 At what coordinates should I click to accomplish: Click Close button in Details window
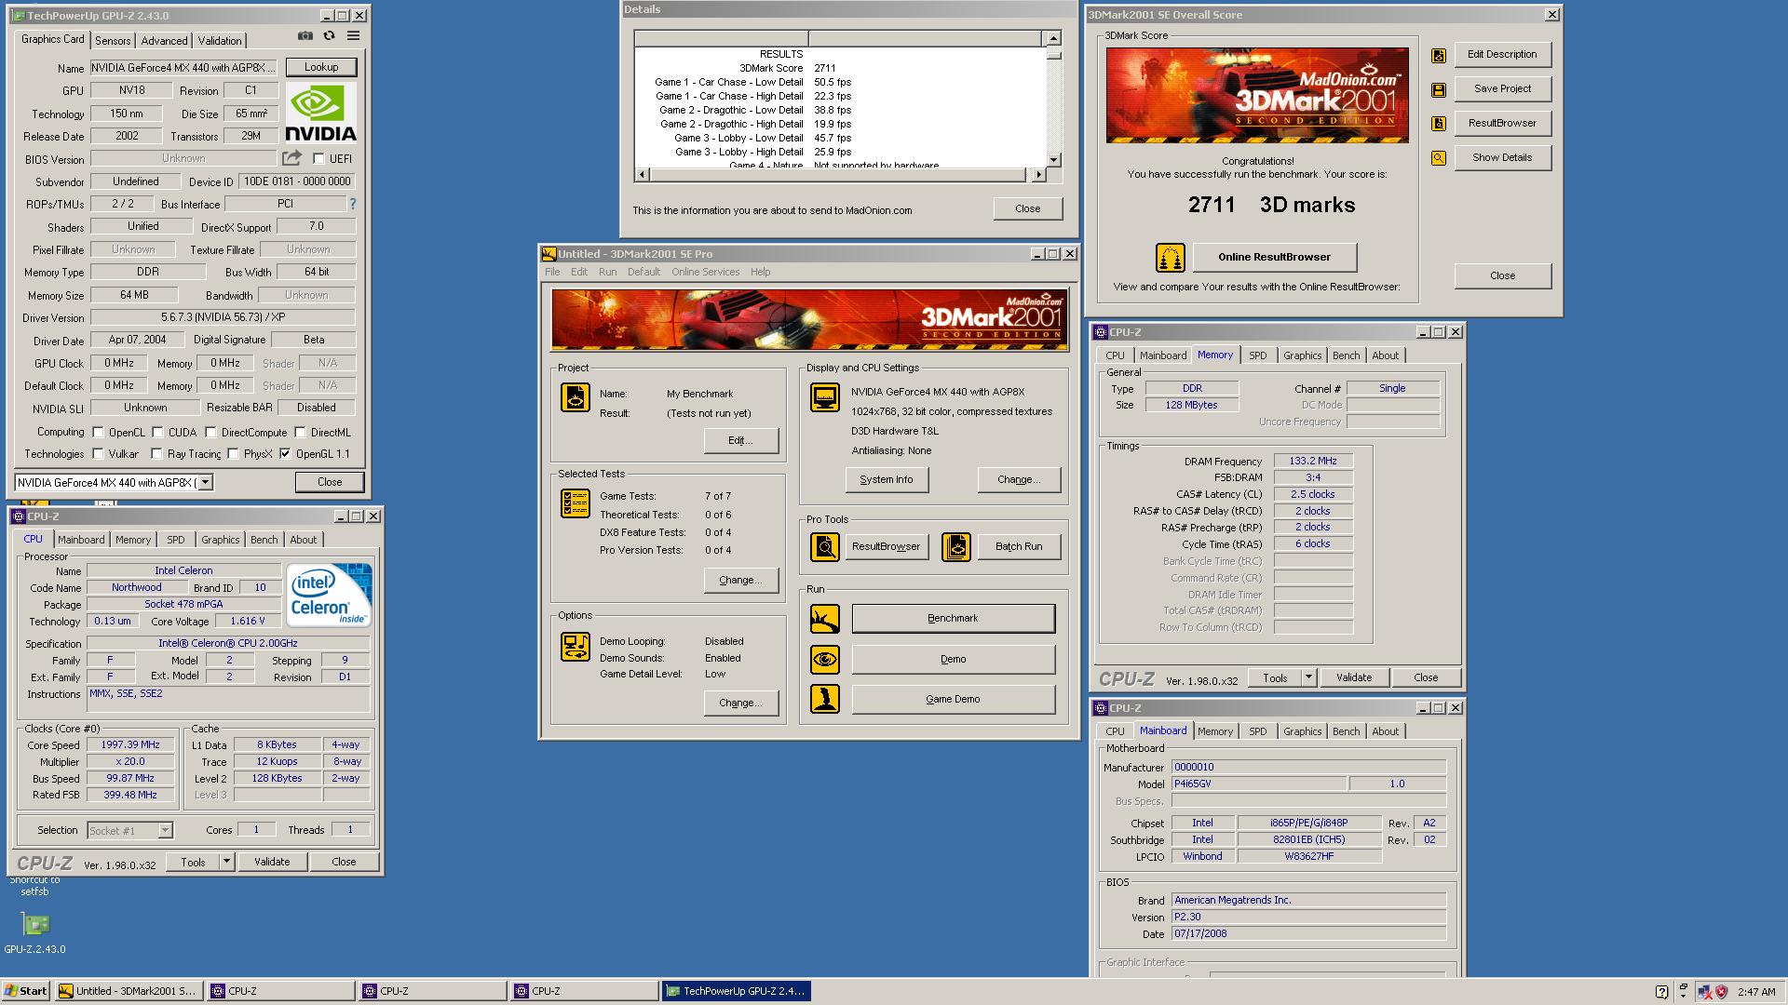tap(1027, 208)
